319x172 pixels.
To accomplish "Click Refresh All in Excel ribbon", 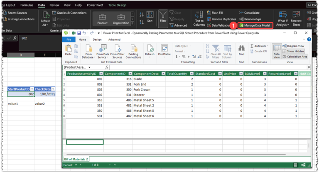I will click(45, 19).
